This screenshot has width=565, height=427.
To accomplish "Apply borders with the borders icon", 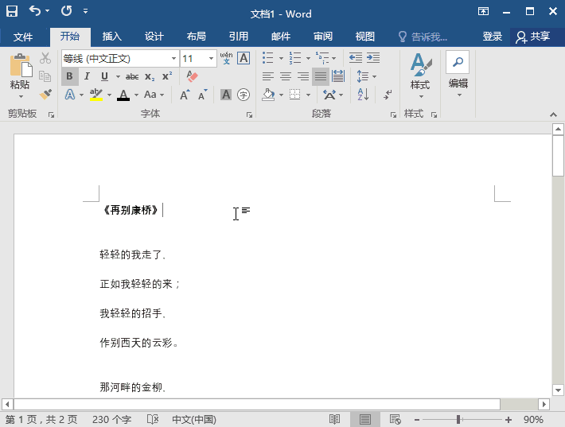I will [294, 95].
